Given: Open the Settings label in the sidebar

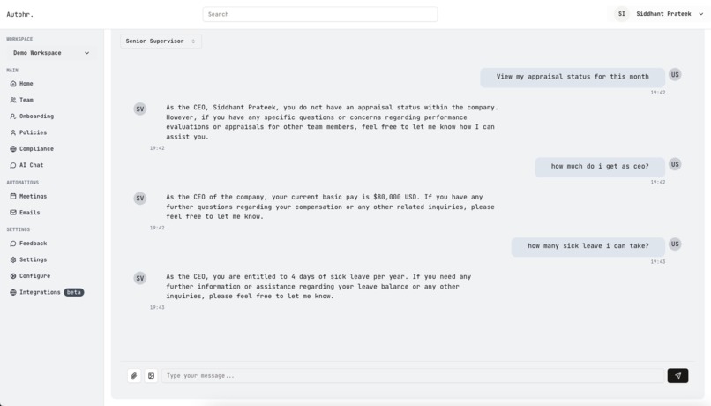Looking at the screenshot, I should tap(34, 260).
